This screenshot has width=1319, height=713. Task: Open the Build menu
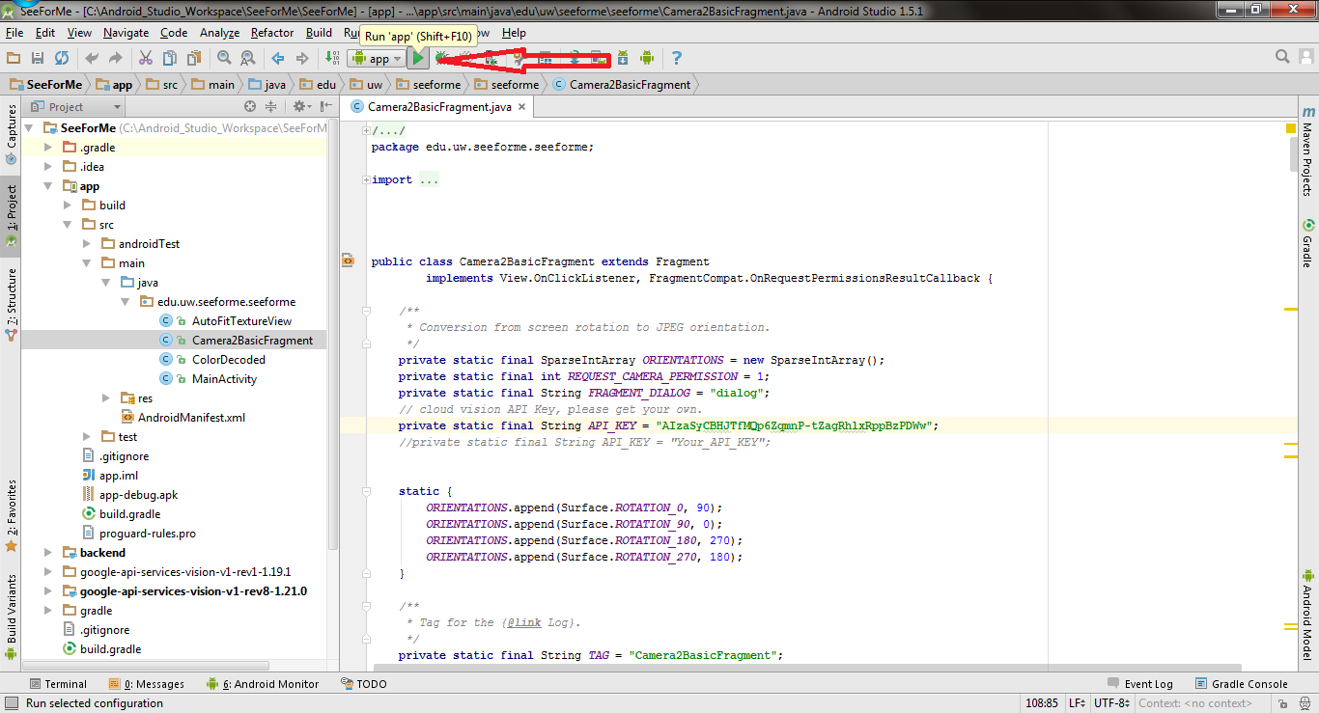tap(320, 33)
